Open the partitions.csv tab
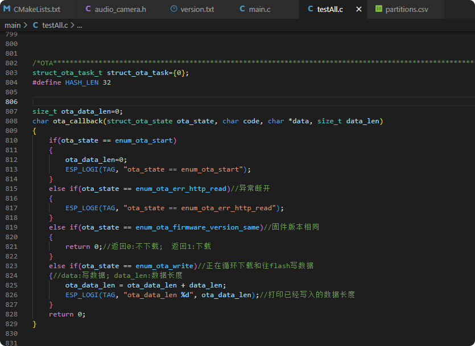The width and height of the screenshot is (475, 346). click(x=406, y=9)
